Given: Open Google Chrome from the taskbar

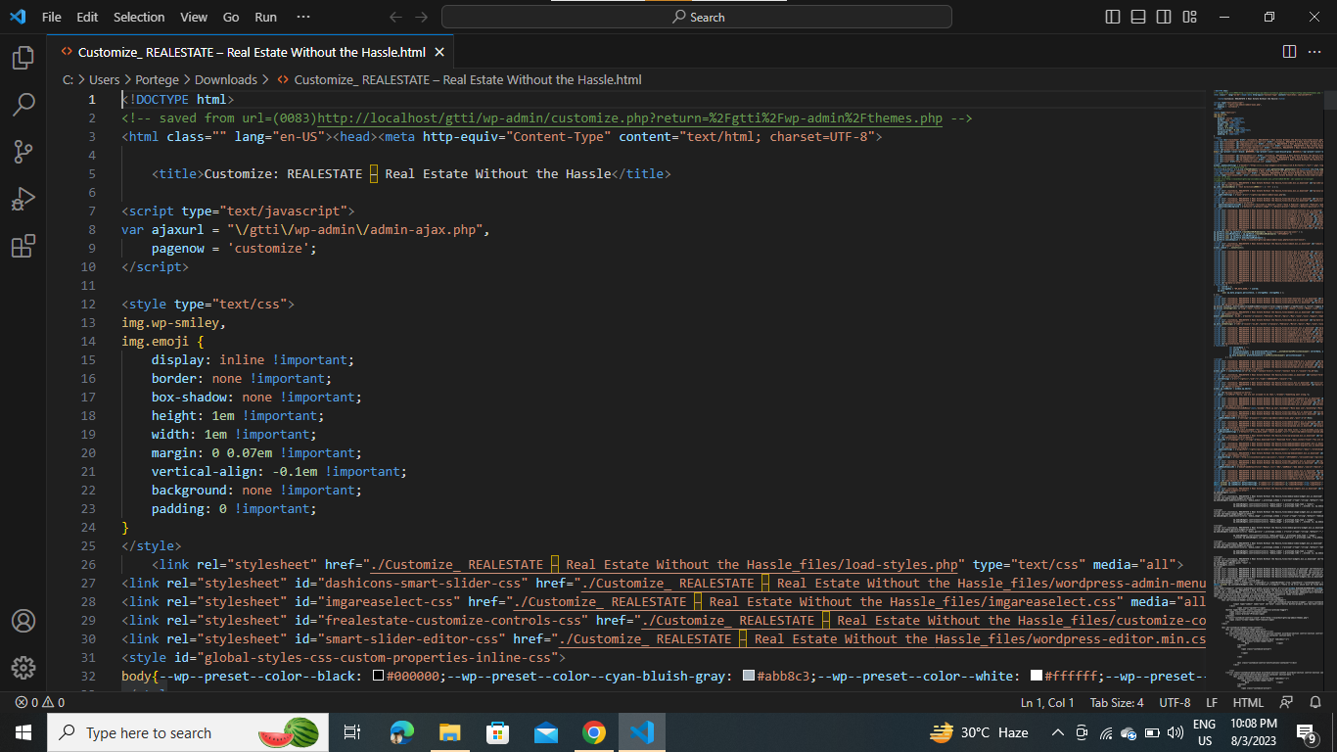Looking at the screenshot, I should click(593, 732).
